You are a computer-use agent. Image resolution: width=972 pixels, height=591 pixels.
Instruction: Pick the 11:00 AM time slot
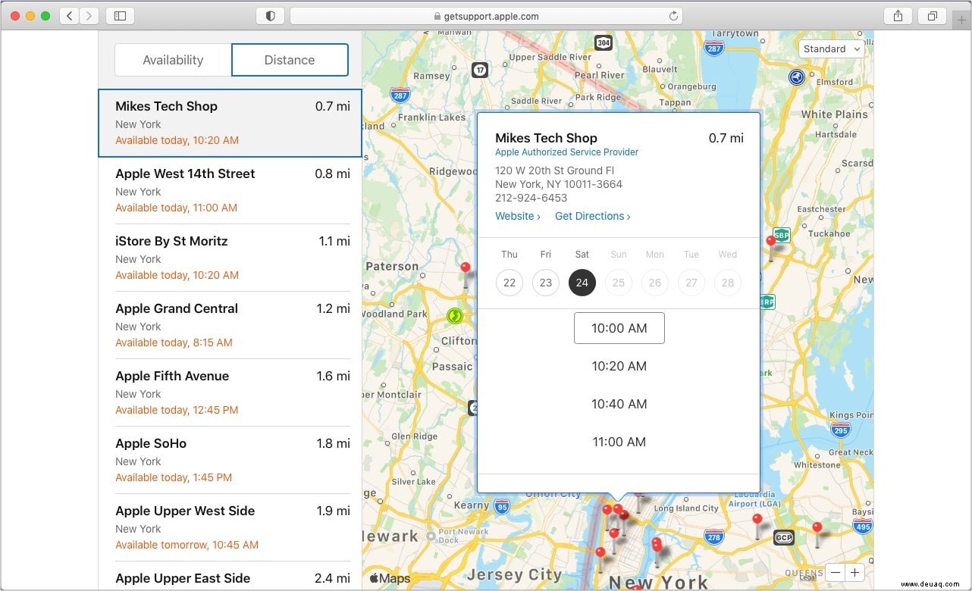click(x=619, y=442)
